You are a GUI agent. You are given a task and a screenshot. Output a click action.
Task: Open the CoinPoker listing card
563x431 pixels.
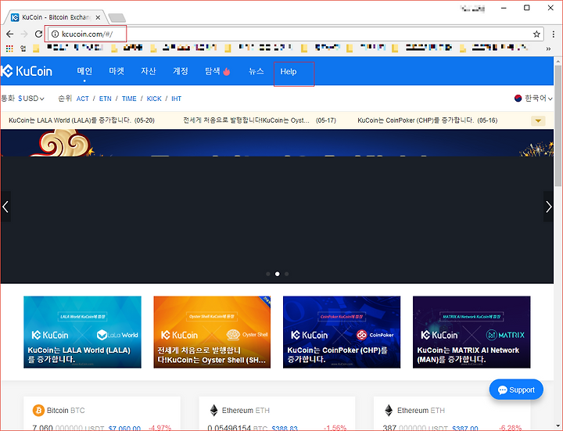[342, 332]
